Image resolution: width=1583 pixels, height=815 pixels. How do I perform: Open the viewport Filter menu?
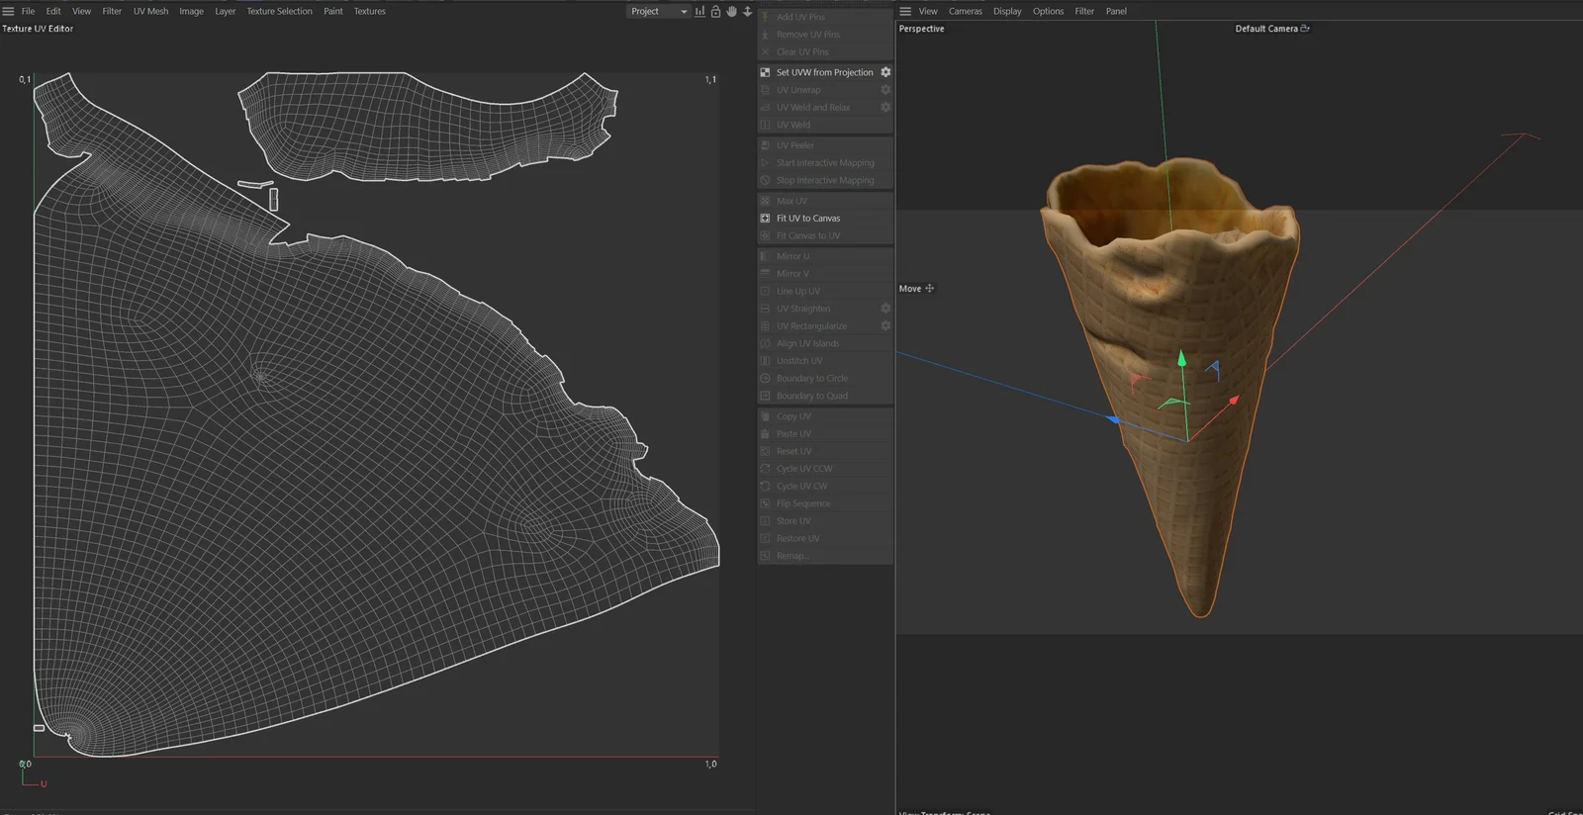pos(1084,11)
